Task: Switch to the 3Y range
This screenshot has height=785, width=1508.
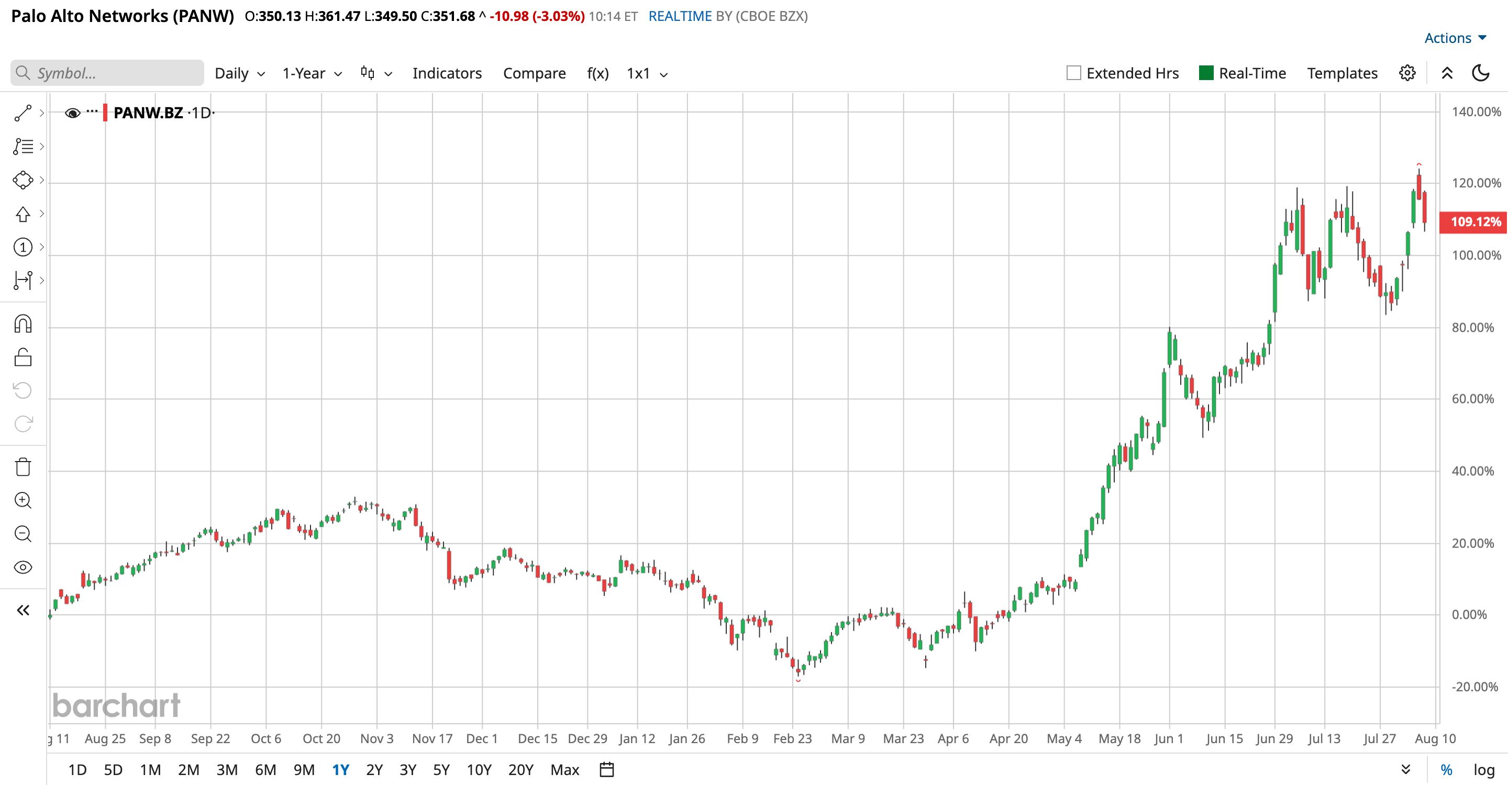Action: tap(408, 770)
